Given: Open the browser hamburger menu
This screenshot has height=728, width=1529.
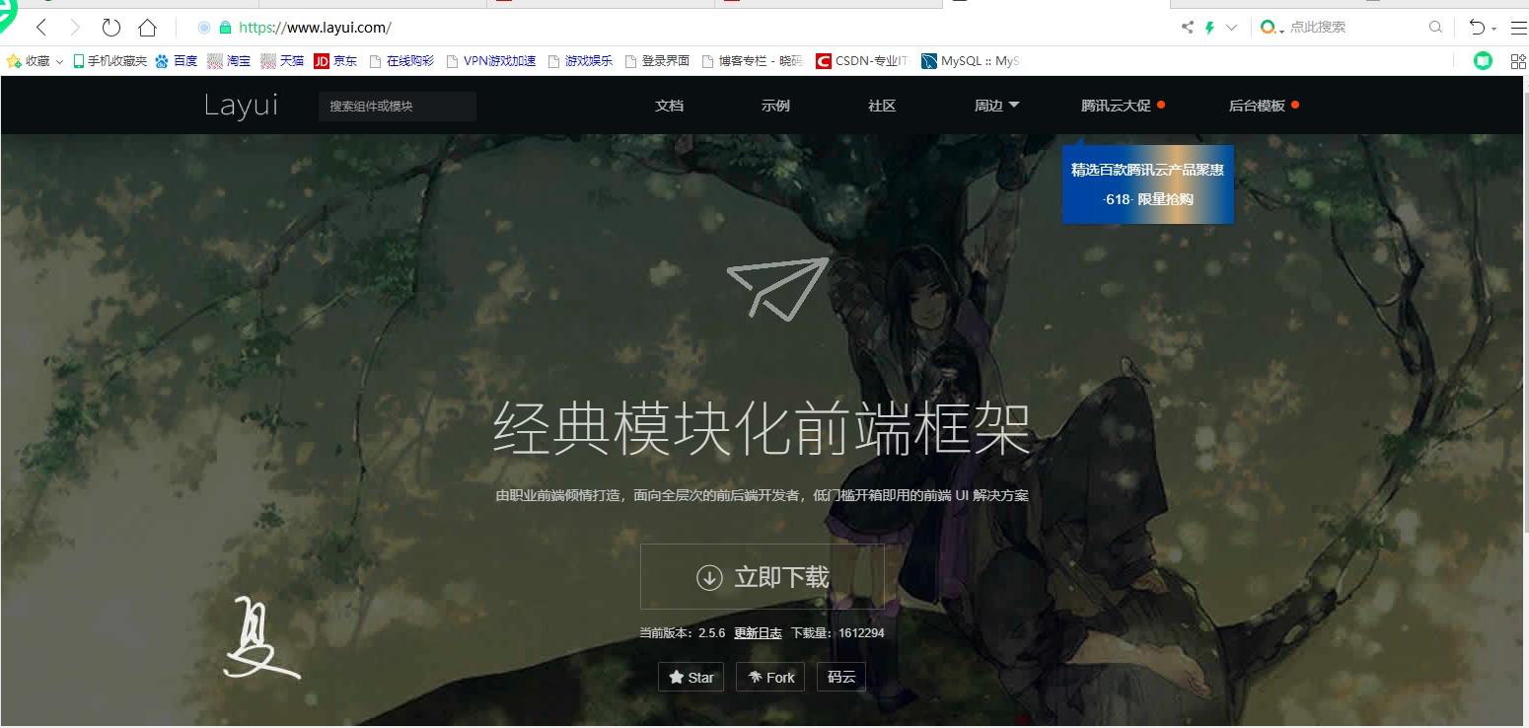Looking at the screenshot, I should [1518, 28].
